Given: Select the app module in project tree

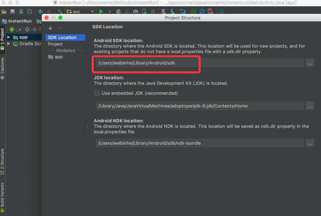Looking at the screenshot, I should (x=23, y=37).
